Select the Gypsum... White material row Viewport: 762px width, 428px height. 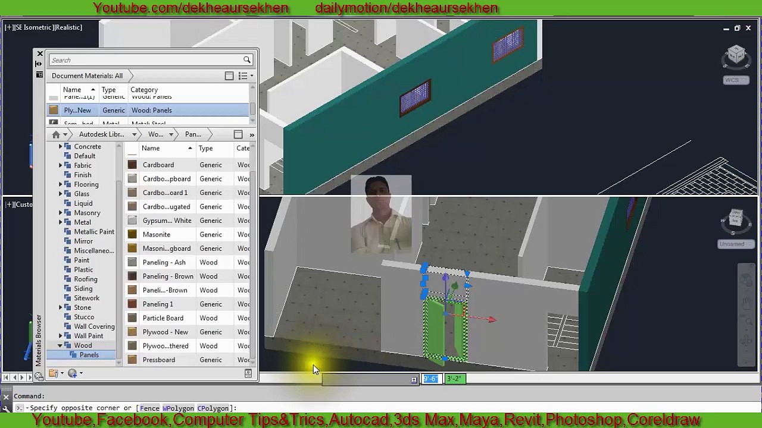pos(188,221)
